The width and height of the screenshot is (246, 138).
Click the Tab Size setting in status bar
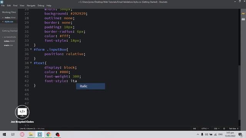(234, 128)
